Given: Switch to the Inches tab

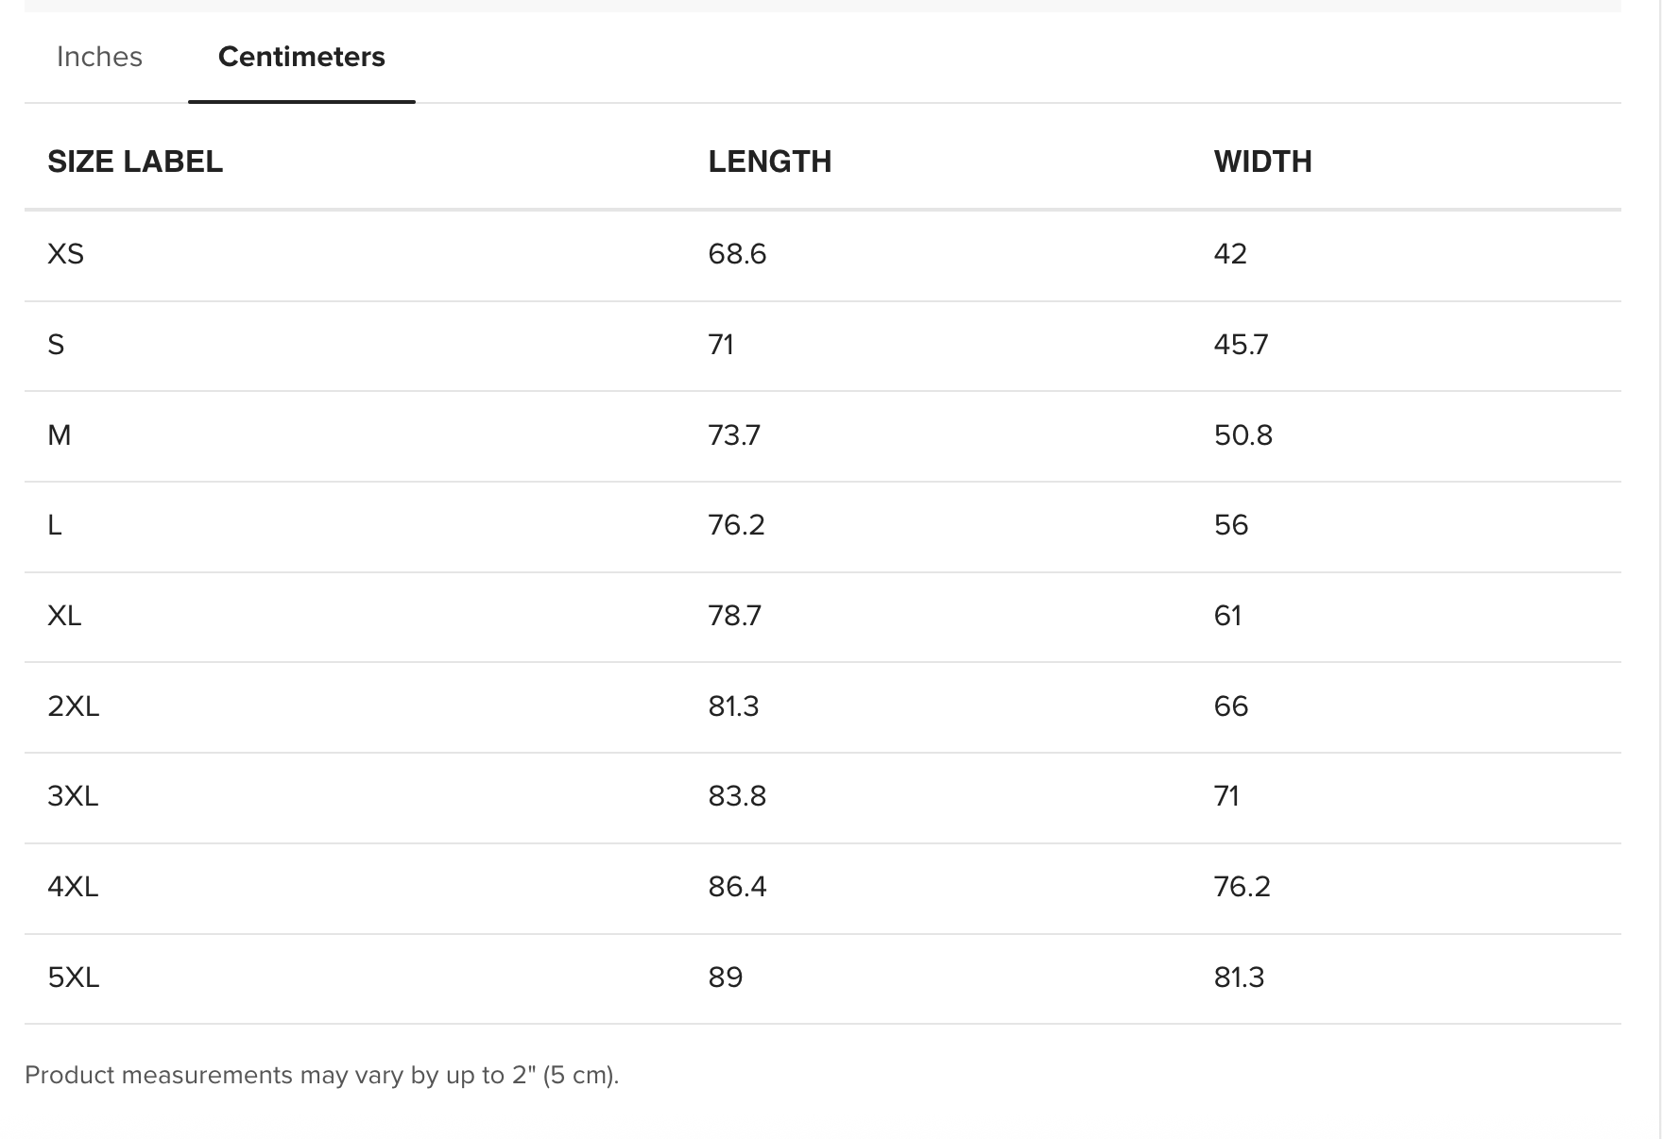Looking at the screenshot, I should click(99, 57).
